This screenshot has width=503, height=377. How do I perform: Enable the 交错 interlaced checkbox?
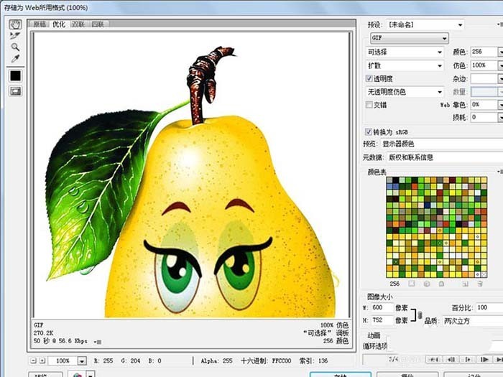point(369,105)
